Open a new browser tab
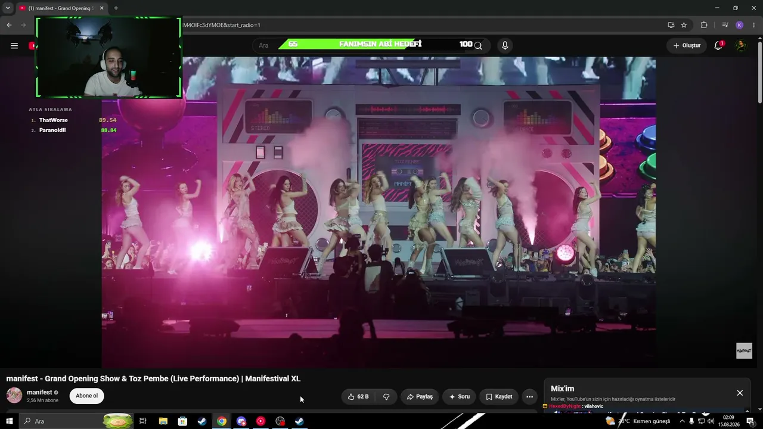This screenshot has height=429, width=763. (x=116, y=8)
